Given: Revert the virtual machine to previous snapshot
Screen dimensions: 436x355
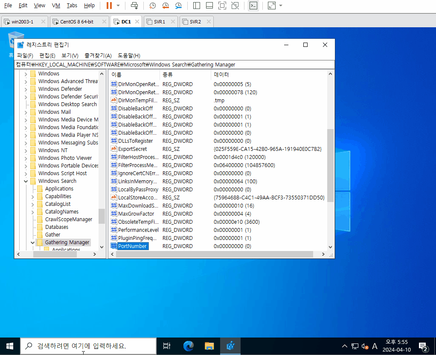Looking at the screenshot, I should (166, 6).
